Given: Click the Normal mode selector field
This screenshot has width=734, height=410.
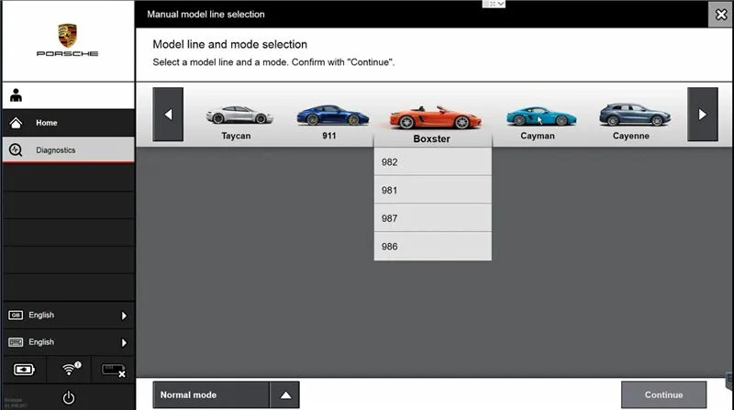Looking at the screenshot, I should (211, 395).
